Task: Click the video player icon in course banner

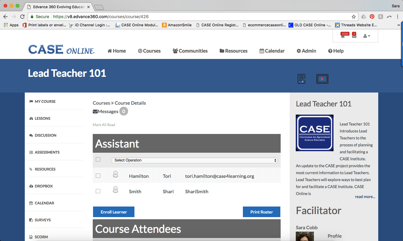Action: (322, 79)
